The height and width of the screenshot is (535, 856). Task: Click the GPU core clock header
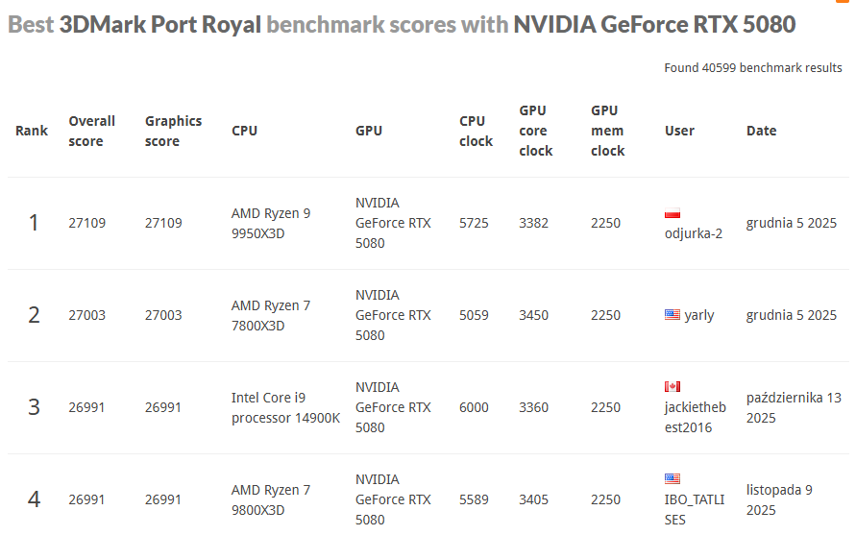536,131
